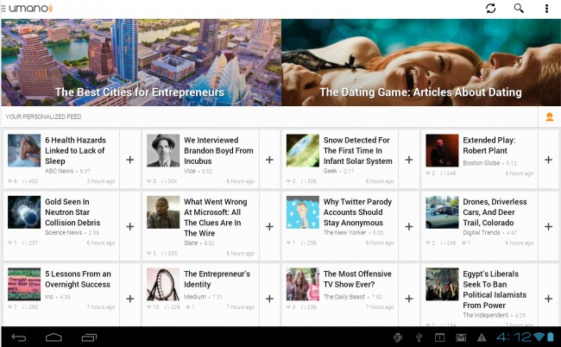
Task: Add 'Why Twitter Parody Accounts' with plus icon
Action: click(x=409, y=226)
